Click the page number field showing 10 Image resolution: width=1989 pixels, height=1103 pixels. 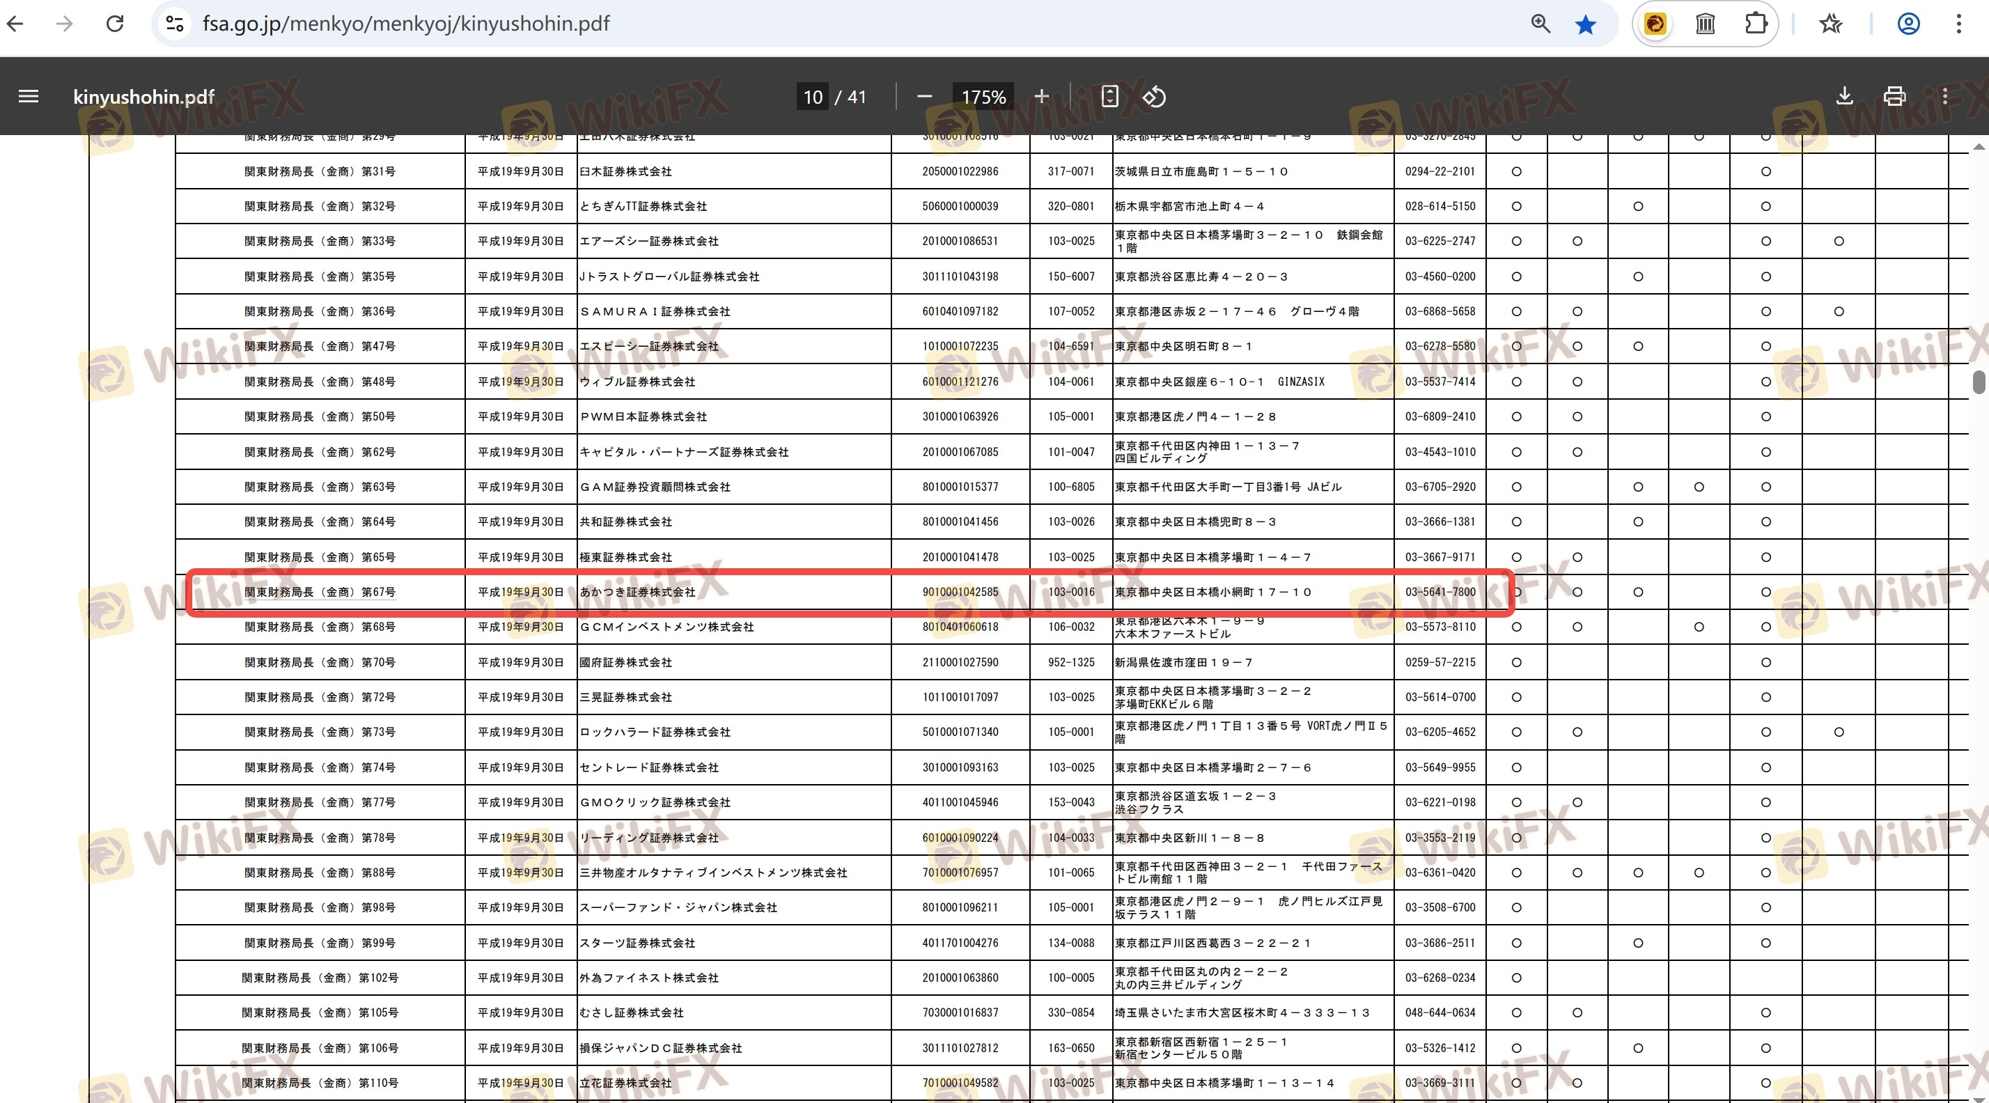(813, 97)
